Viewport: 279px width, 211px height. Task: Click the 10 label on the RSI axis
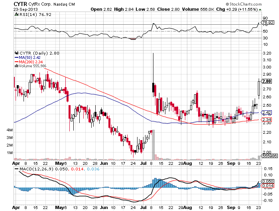click(x=265, y=45)
